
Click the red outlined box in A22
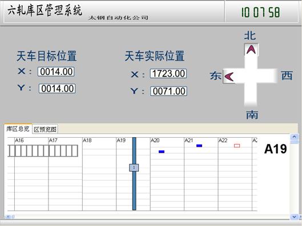[237, 146]
